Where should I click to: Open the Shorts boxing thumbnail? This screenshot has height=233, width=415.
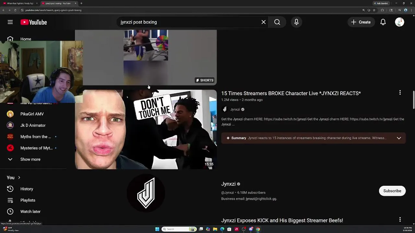pyautogui.click(x=146, y=57)
